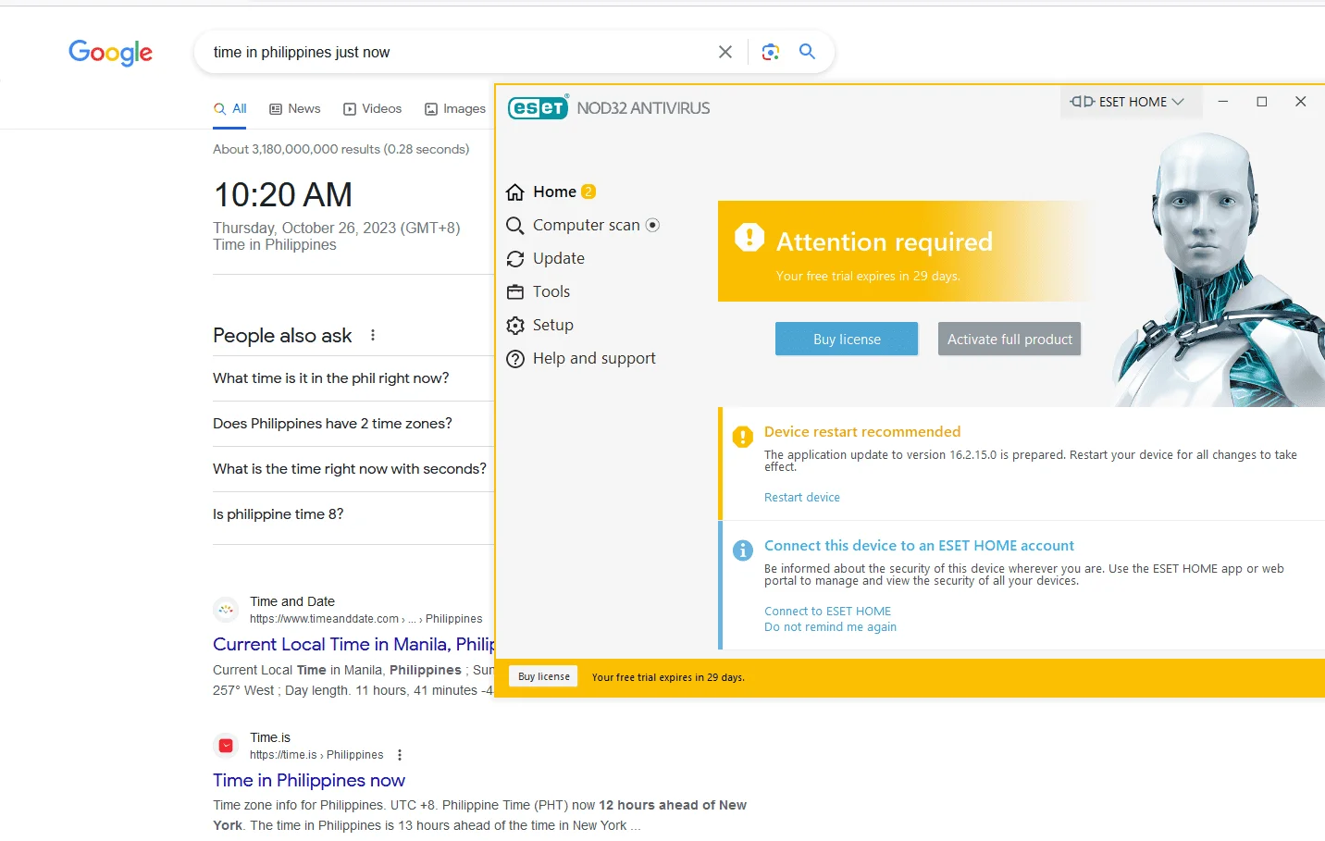Click the time.is URL breadcrumb
Screen dimensions: 1325x841
click(316, 755)
